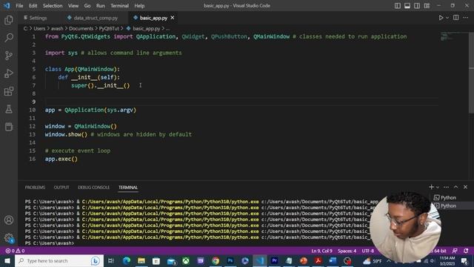
Task: Open the View menu
Action: (73, 6)
